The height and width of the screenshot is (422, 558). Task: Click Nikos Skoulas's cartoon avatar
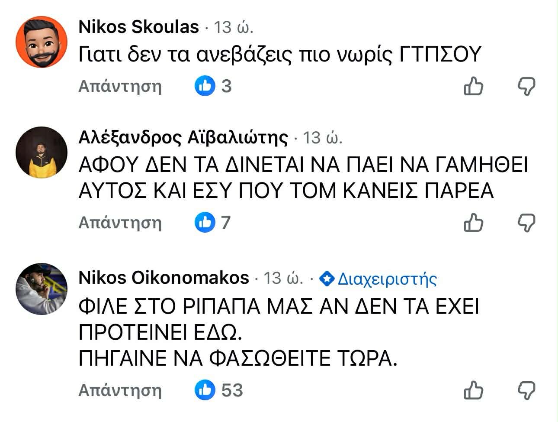[42, 42]
